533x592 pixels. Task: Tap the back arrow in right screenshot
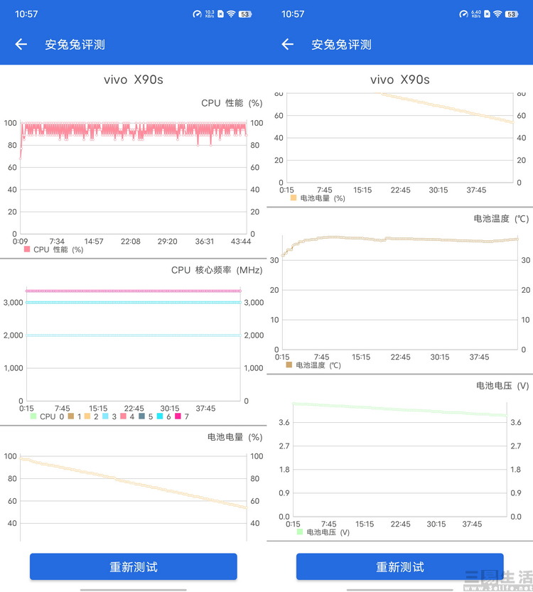(288, 45)
